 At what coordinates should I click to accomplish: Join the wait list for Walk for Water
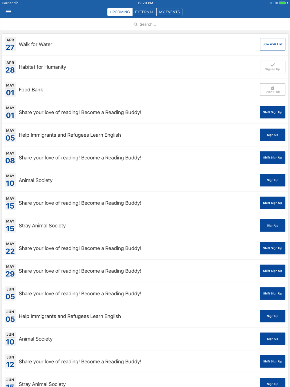273,44
